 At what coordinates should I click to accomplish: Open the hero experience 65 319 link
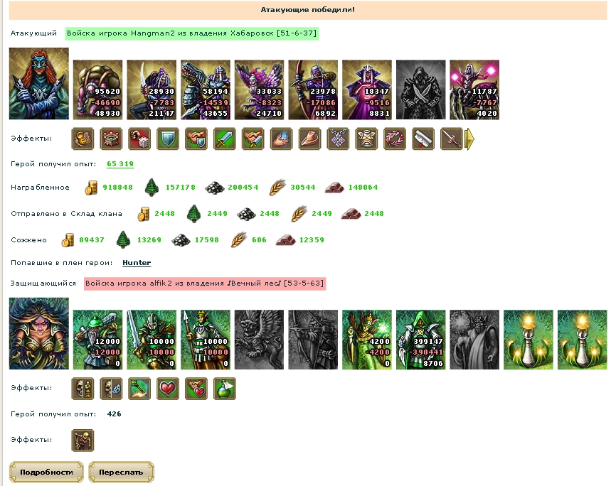[x=120, y=164]
